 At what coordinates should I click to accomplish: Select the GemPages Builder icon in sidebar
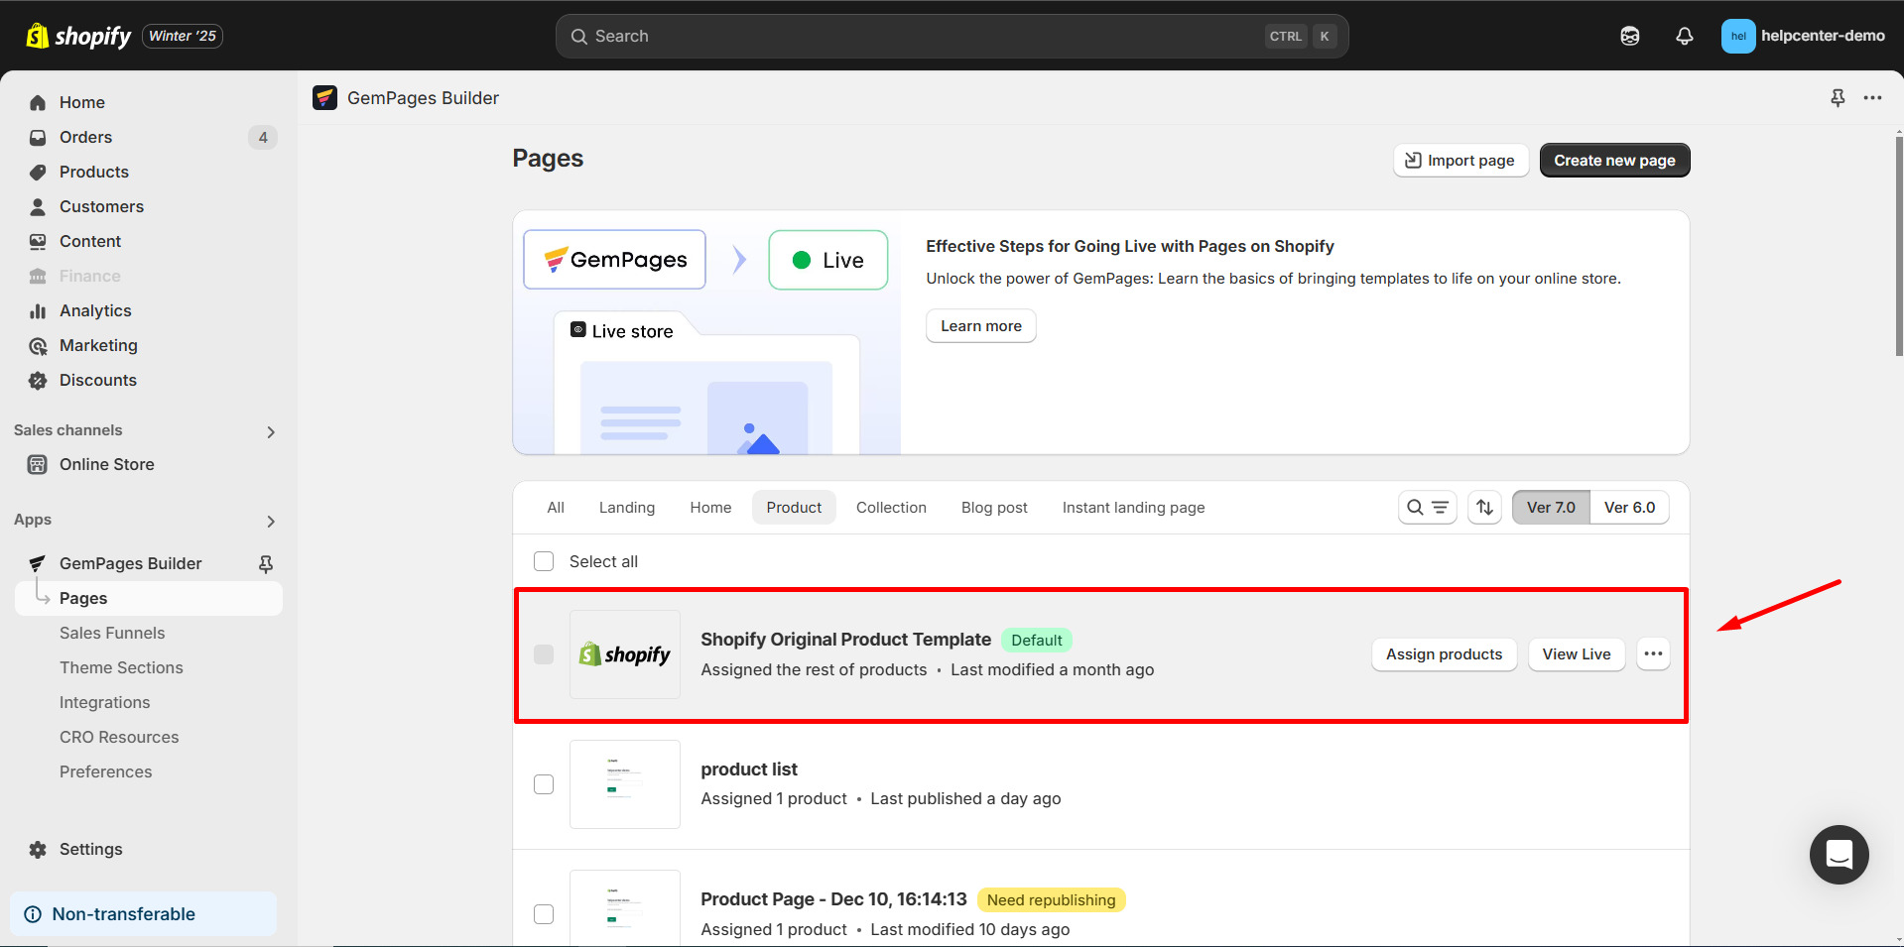pyautogui.click(x=37, y=562)
